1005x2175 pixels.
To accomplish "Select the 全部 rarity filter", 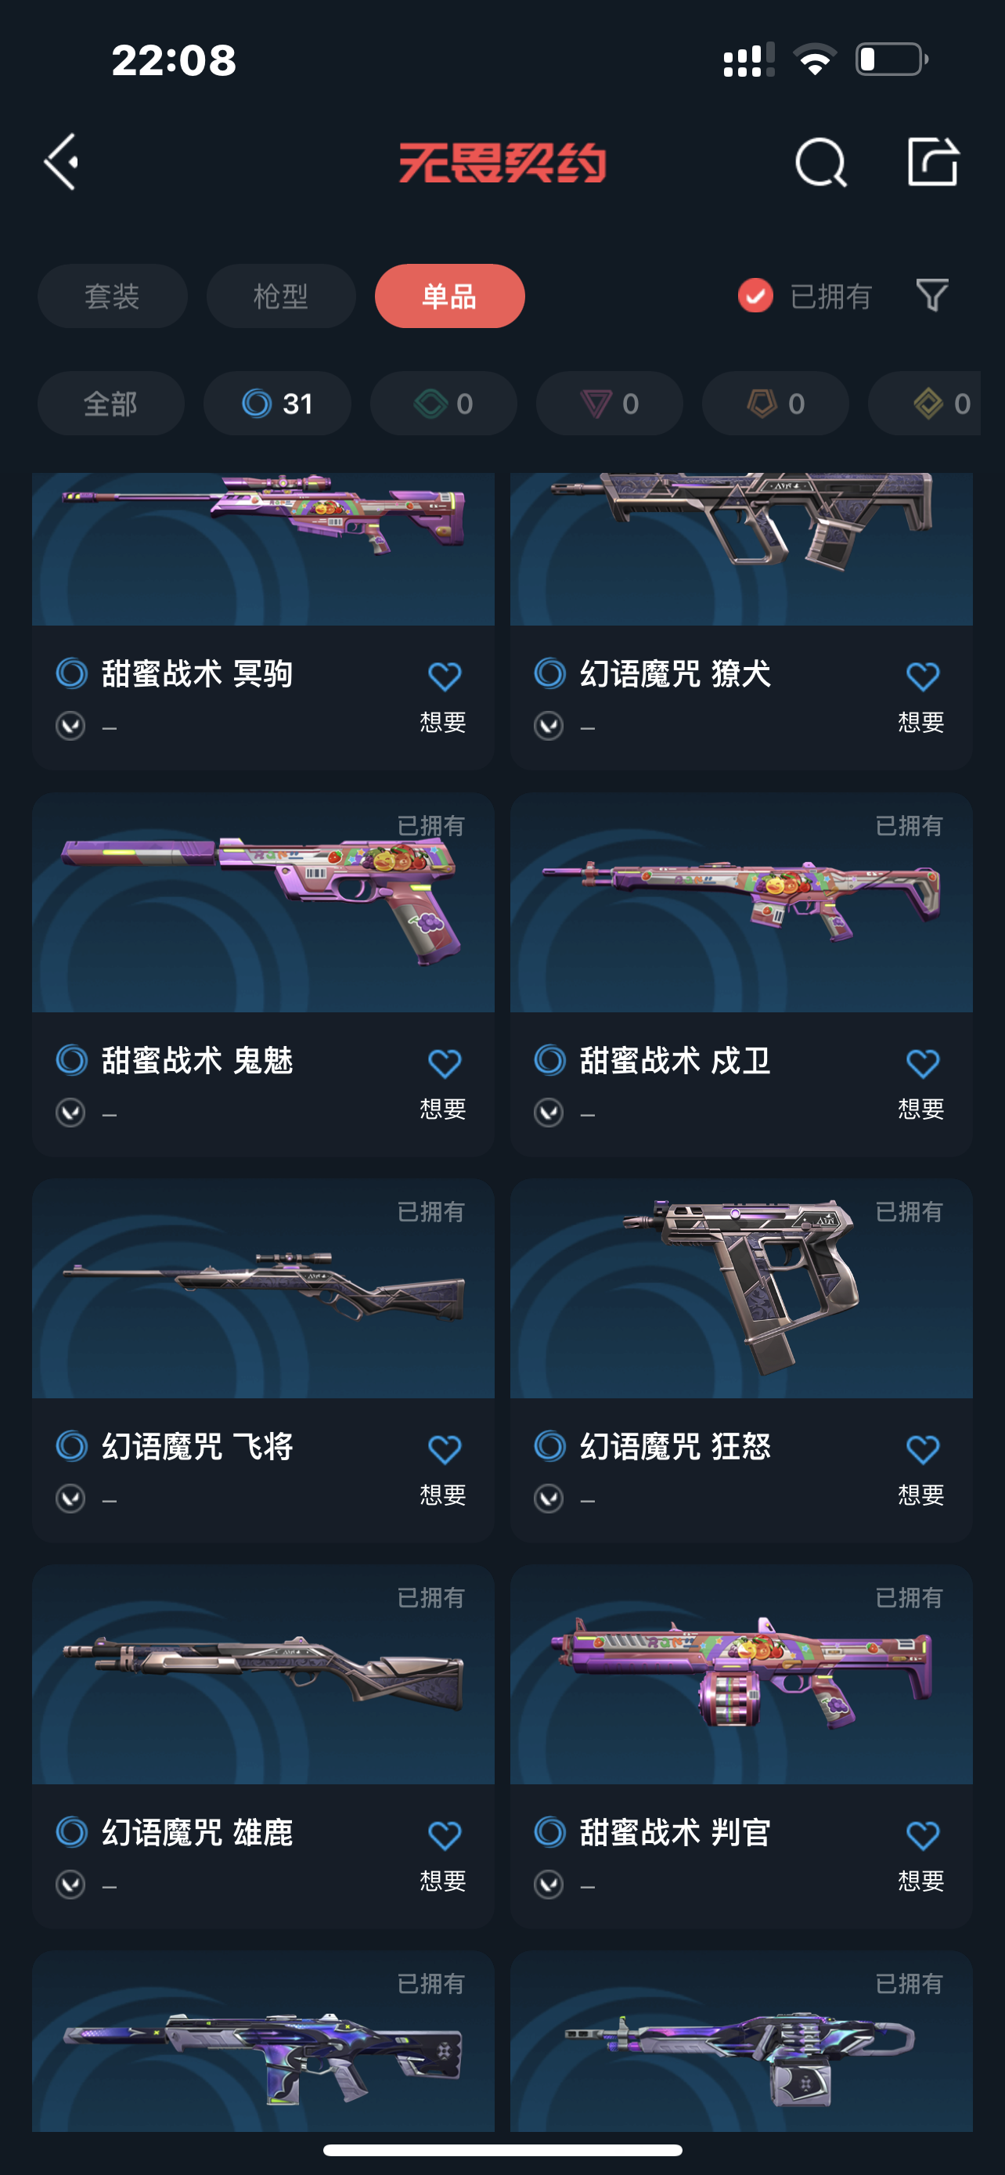I will click(110, 403).
